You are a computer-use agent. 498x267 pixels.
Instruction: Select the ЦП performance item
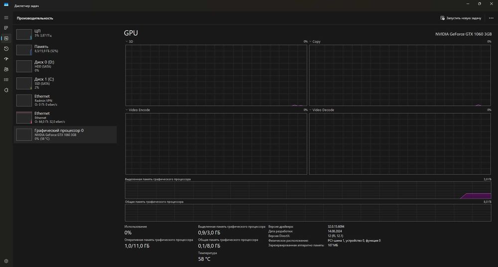(x=65, y=33)
